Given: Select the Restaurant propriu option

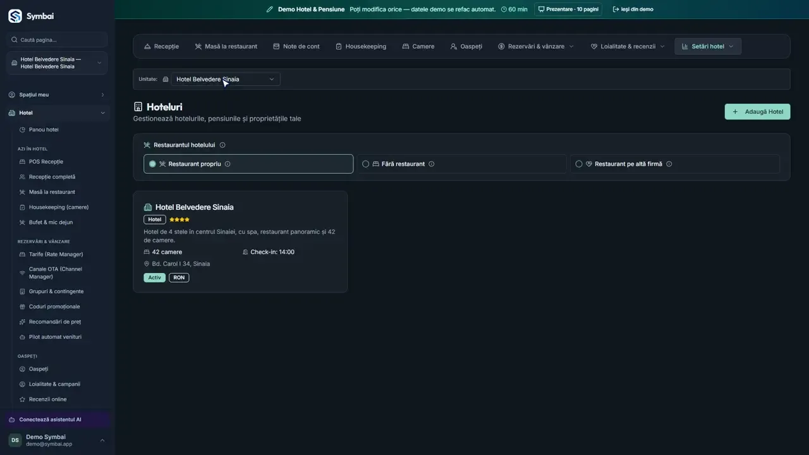Looking at the screenshot, I should click(x=248, y=164).
